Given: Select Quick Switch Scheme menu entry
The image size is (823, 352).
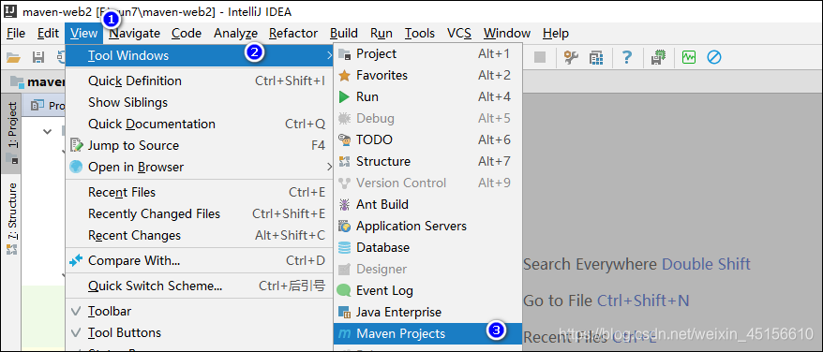Looking at the screenshot, I should pyautogui.click(x=200, y=286).
